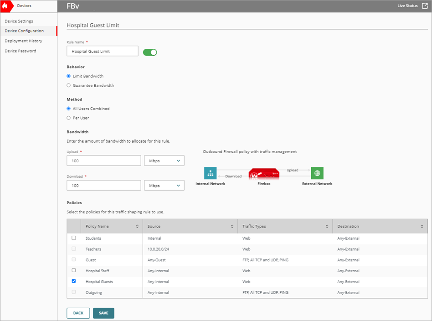Check the Students policy checkbox
The width and height of the screenshot is (432, 321).
(74, 238)
